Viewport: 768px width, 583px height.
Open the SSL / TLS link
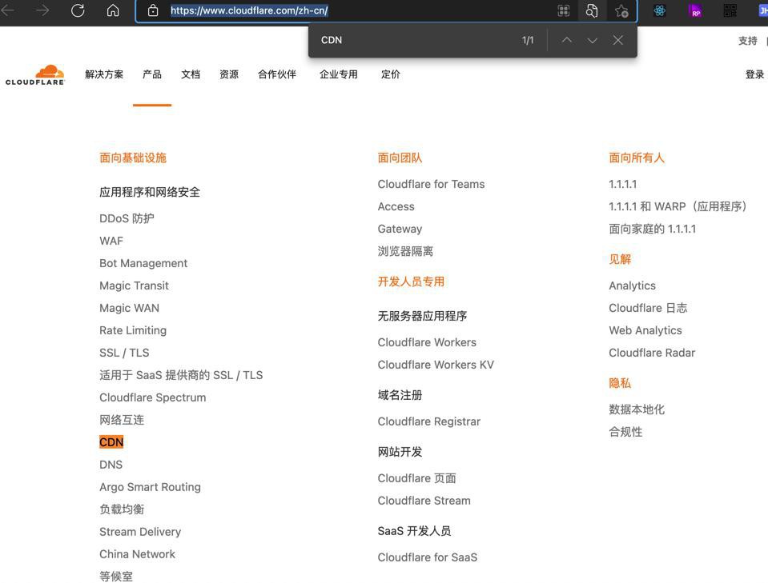click(124, 353)
